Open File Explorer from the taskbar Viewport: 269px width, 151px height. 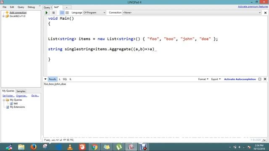coord(21,147)
